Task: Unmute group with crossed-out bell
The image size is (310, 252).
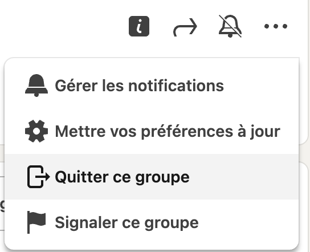Action: point(230,26)
